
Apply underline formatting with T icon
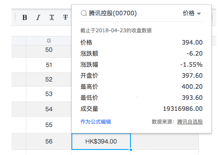52,17
